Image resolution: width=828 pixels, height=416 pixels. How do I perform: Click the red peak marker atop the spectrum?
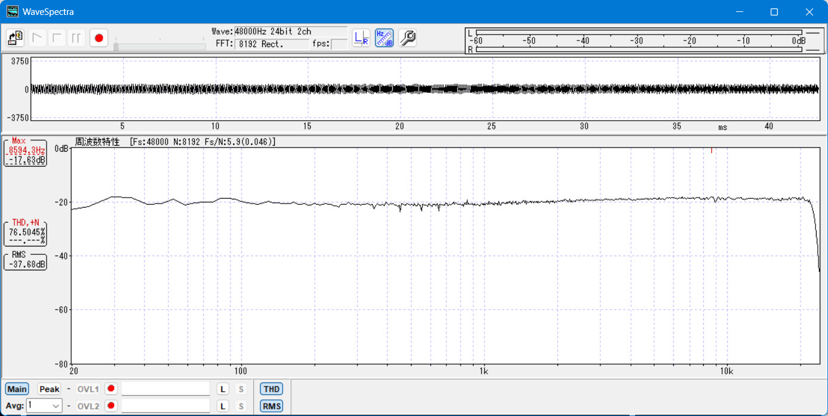pyautogui.click(x=712, y=151)
